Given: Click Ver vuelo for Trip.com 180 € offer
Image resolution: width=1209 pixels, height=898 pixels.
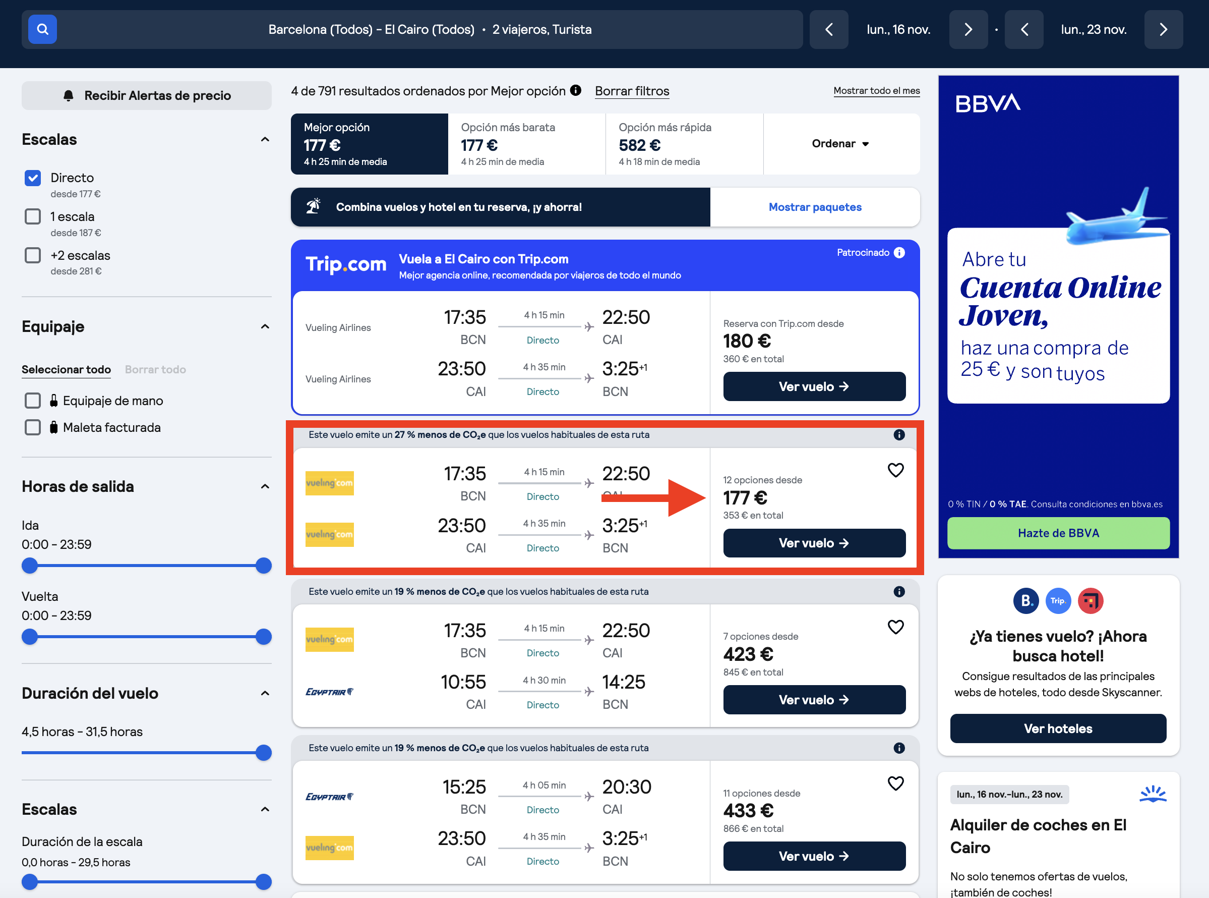Looking at the screenshot, I should (x=814, y=386).
